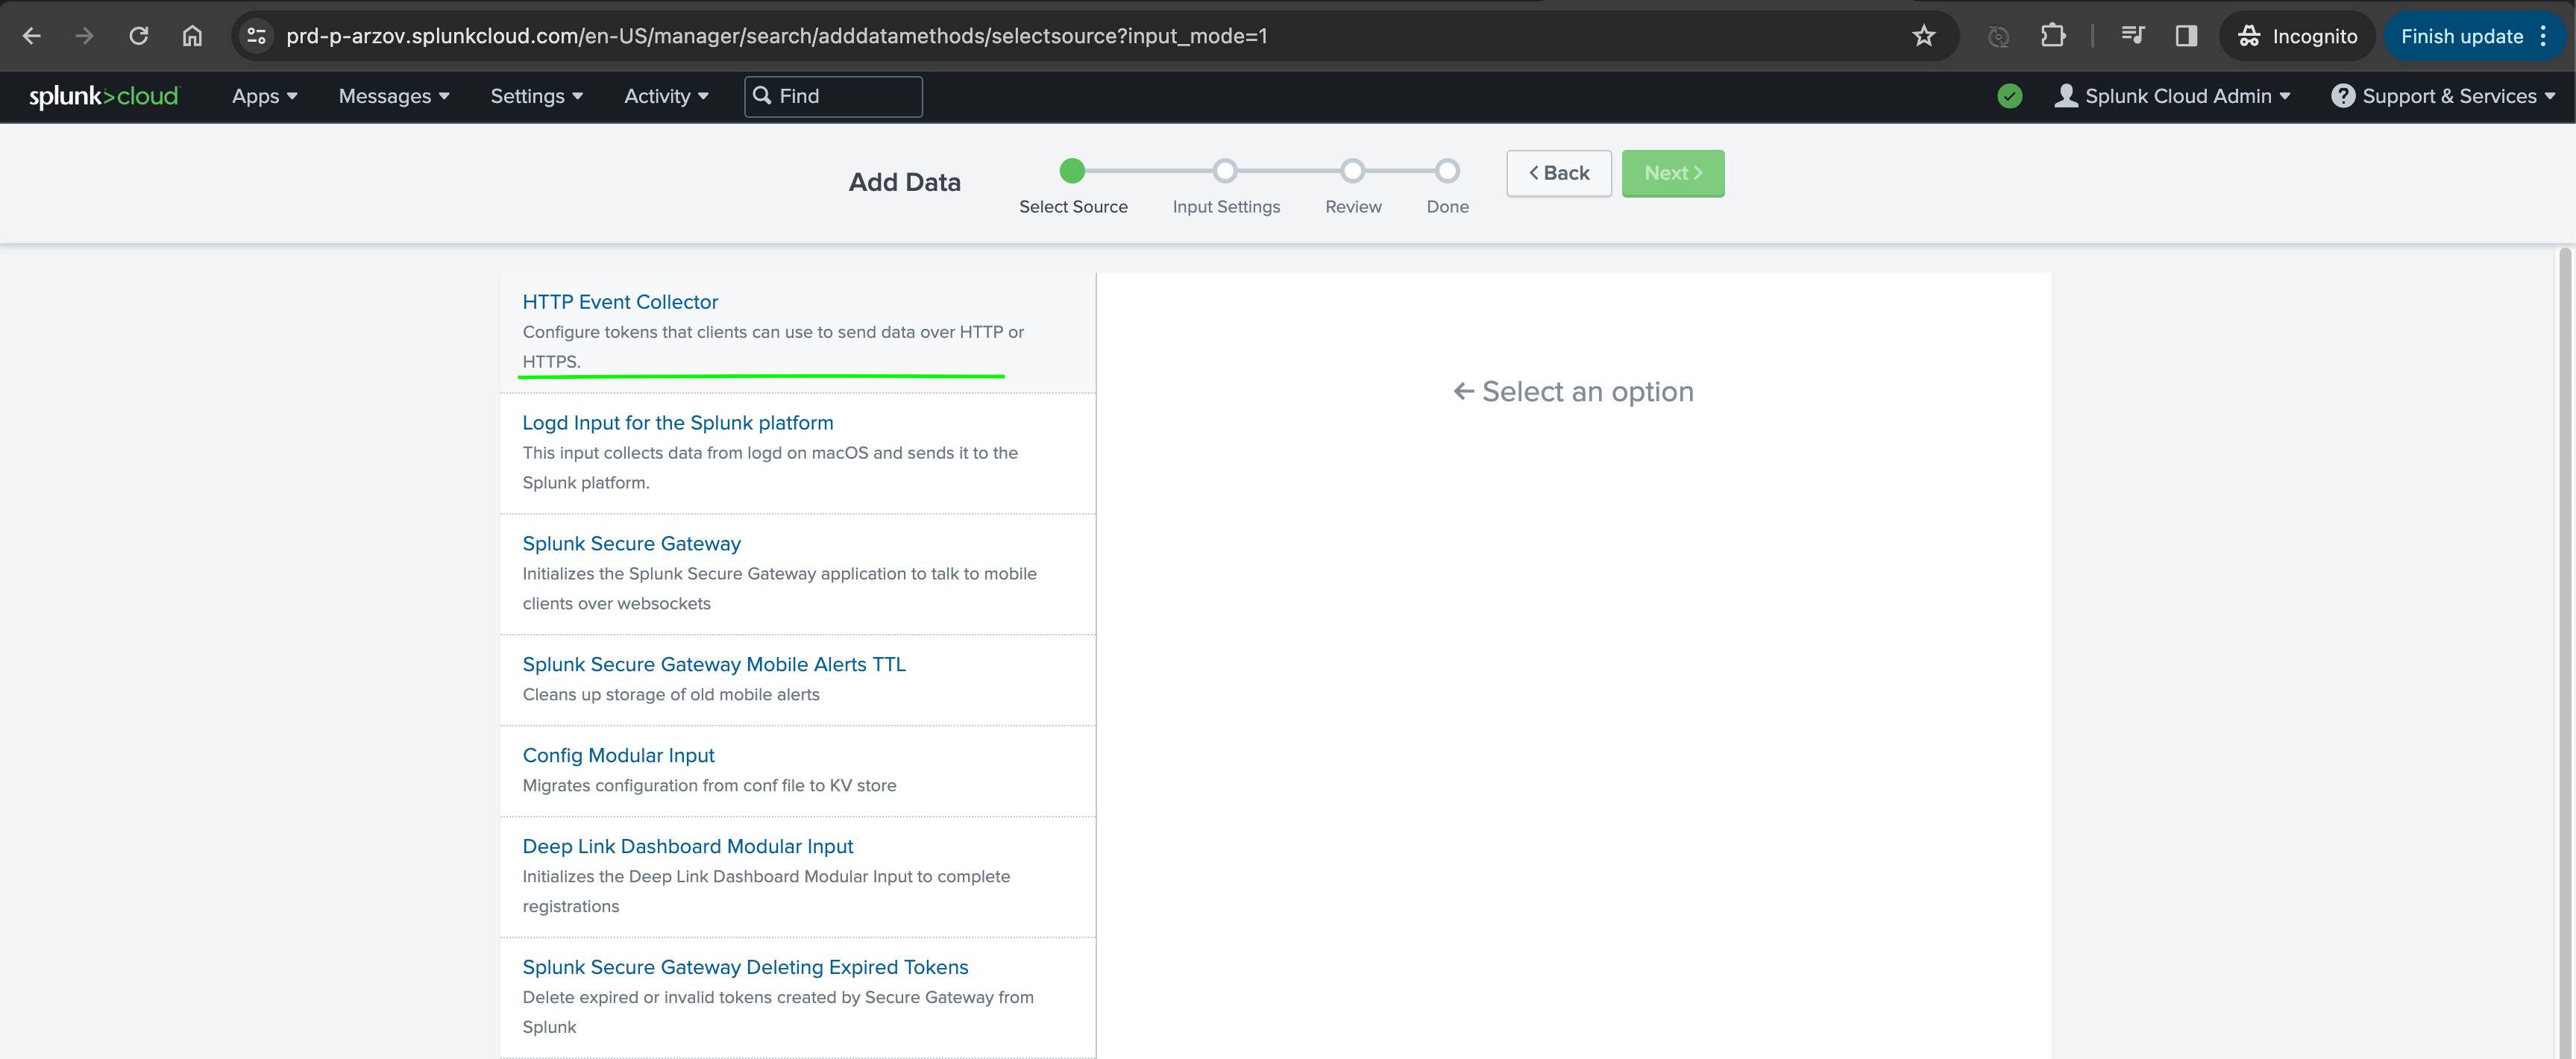Click the splunk>cloud logo
This screenshot has width=2576, height=1059.
tap(103, 96)
